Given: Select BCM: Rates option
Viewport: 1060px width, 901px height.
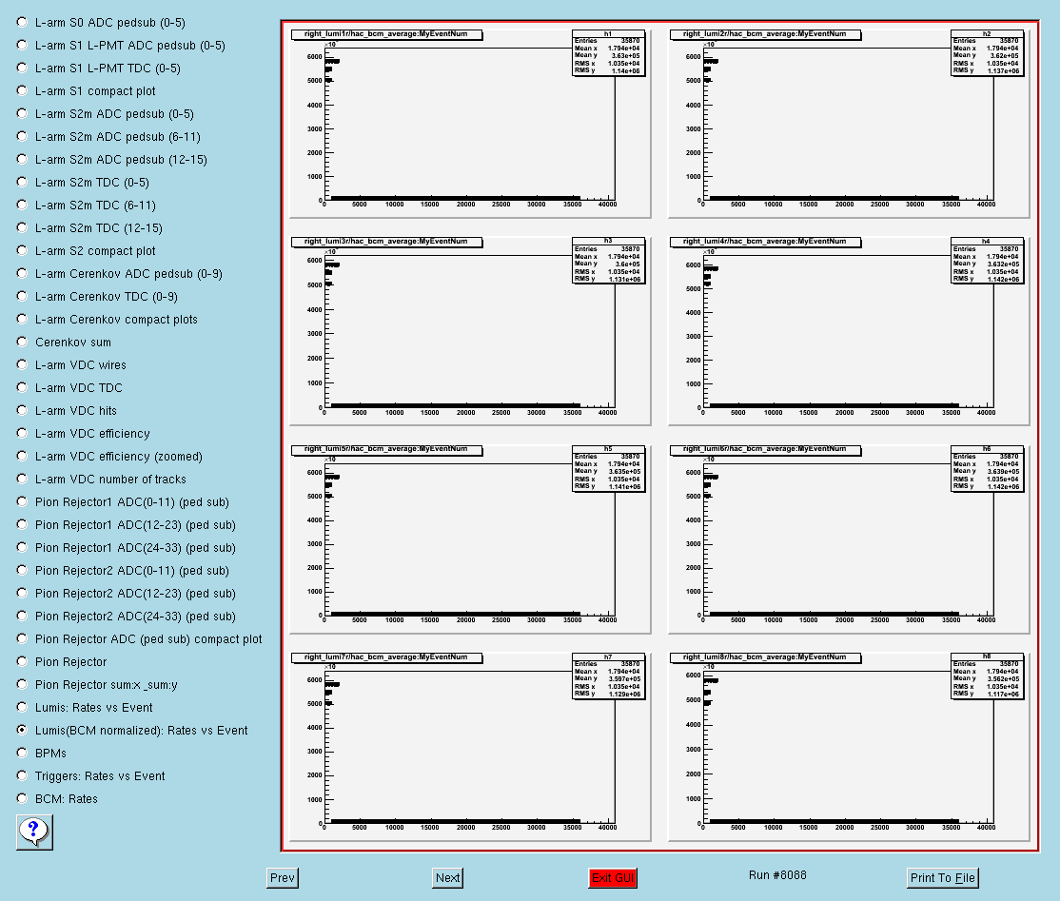Looking at the screenshot, I should point(22,799).
